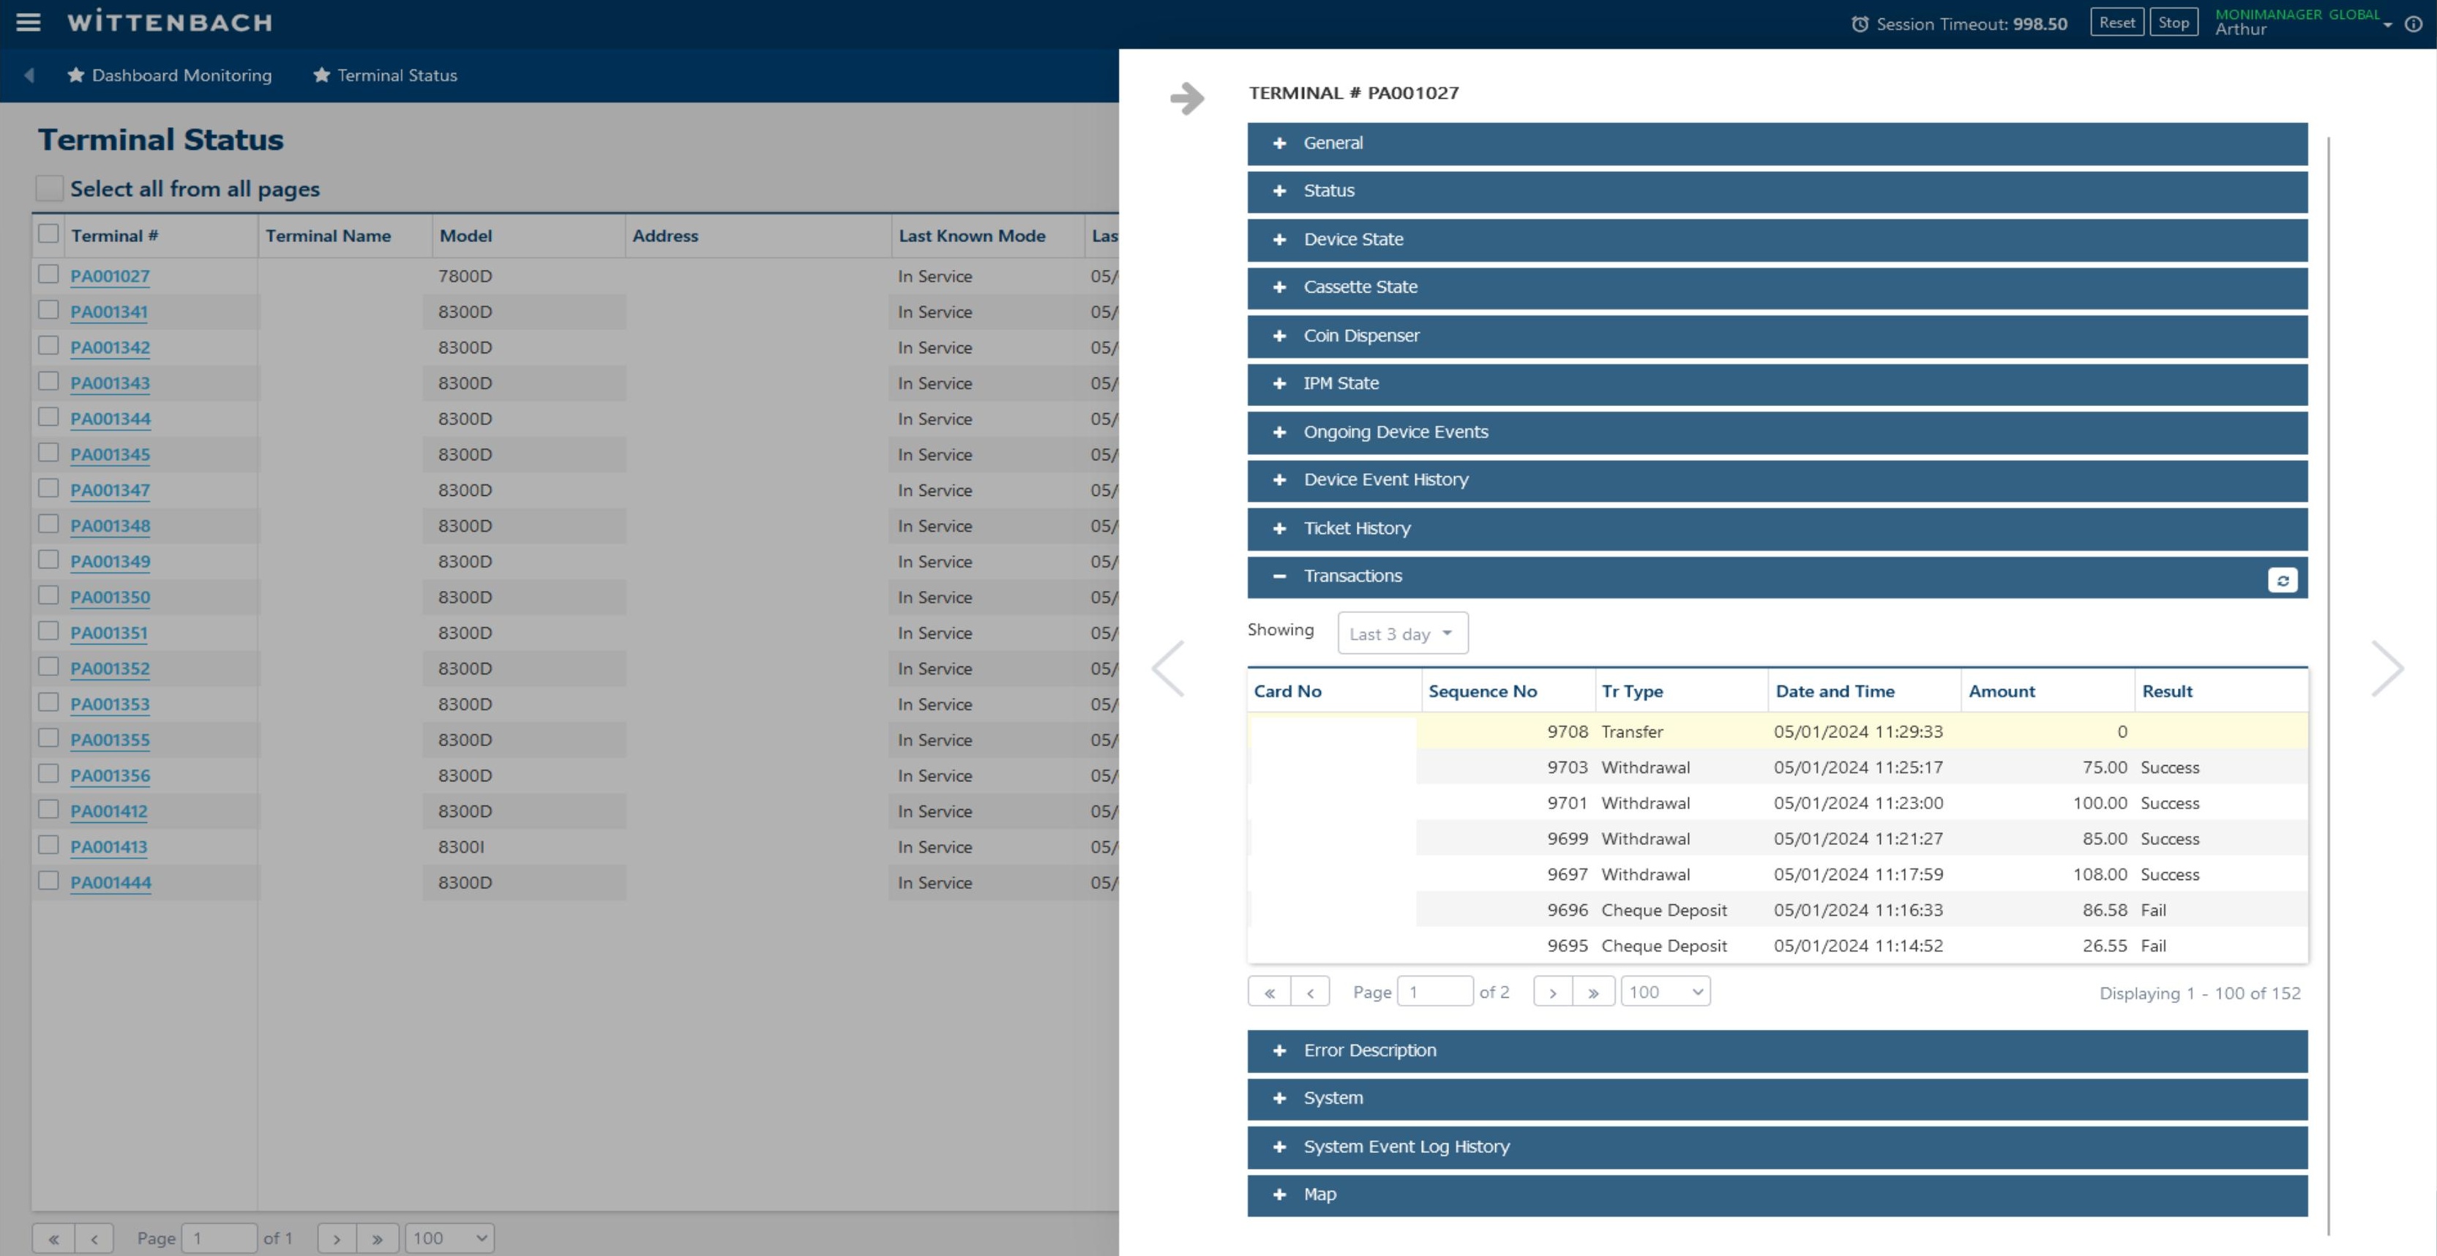Check the box for PA001347
Image resolution: width=2437 pixels, height=1256 pixels.
pos(48,488)
